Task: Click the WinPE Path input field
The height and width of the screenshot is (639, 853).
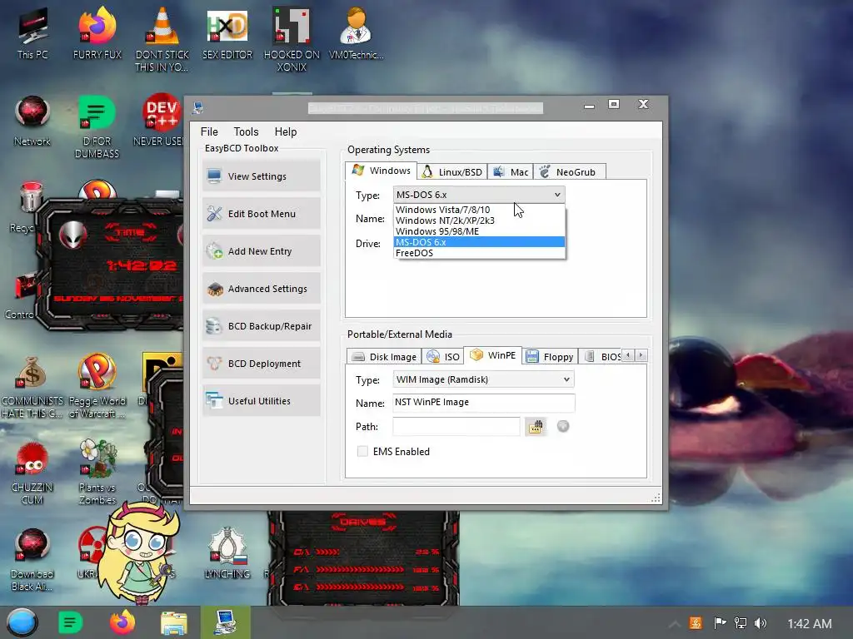Action: point(456,427)
